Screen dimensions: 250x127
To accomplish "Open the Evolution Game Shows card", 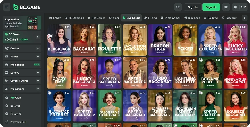I will click(135, 40).
